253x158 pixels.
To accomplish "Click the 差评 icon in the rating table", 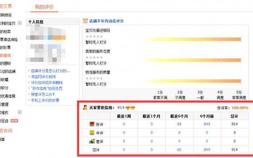I will (92, 141).
